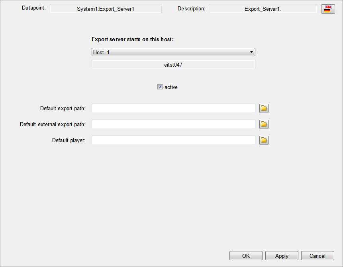Screen dimensions: 343x267
Task: Apply the export server settings
Action: (x=282, y=256)
